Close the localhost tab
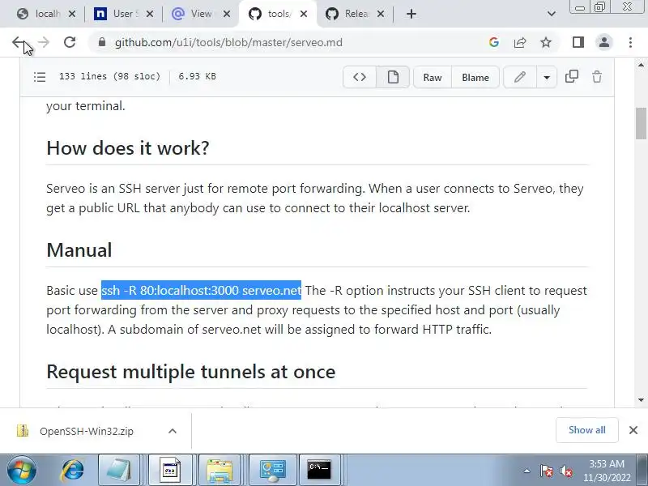 click(x=72, y=14)
